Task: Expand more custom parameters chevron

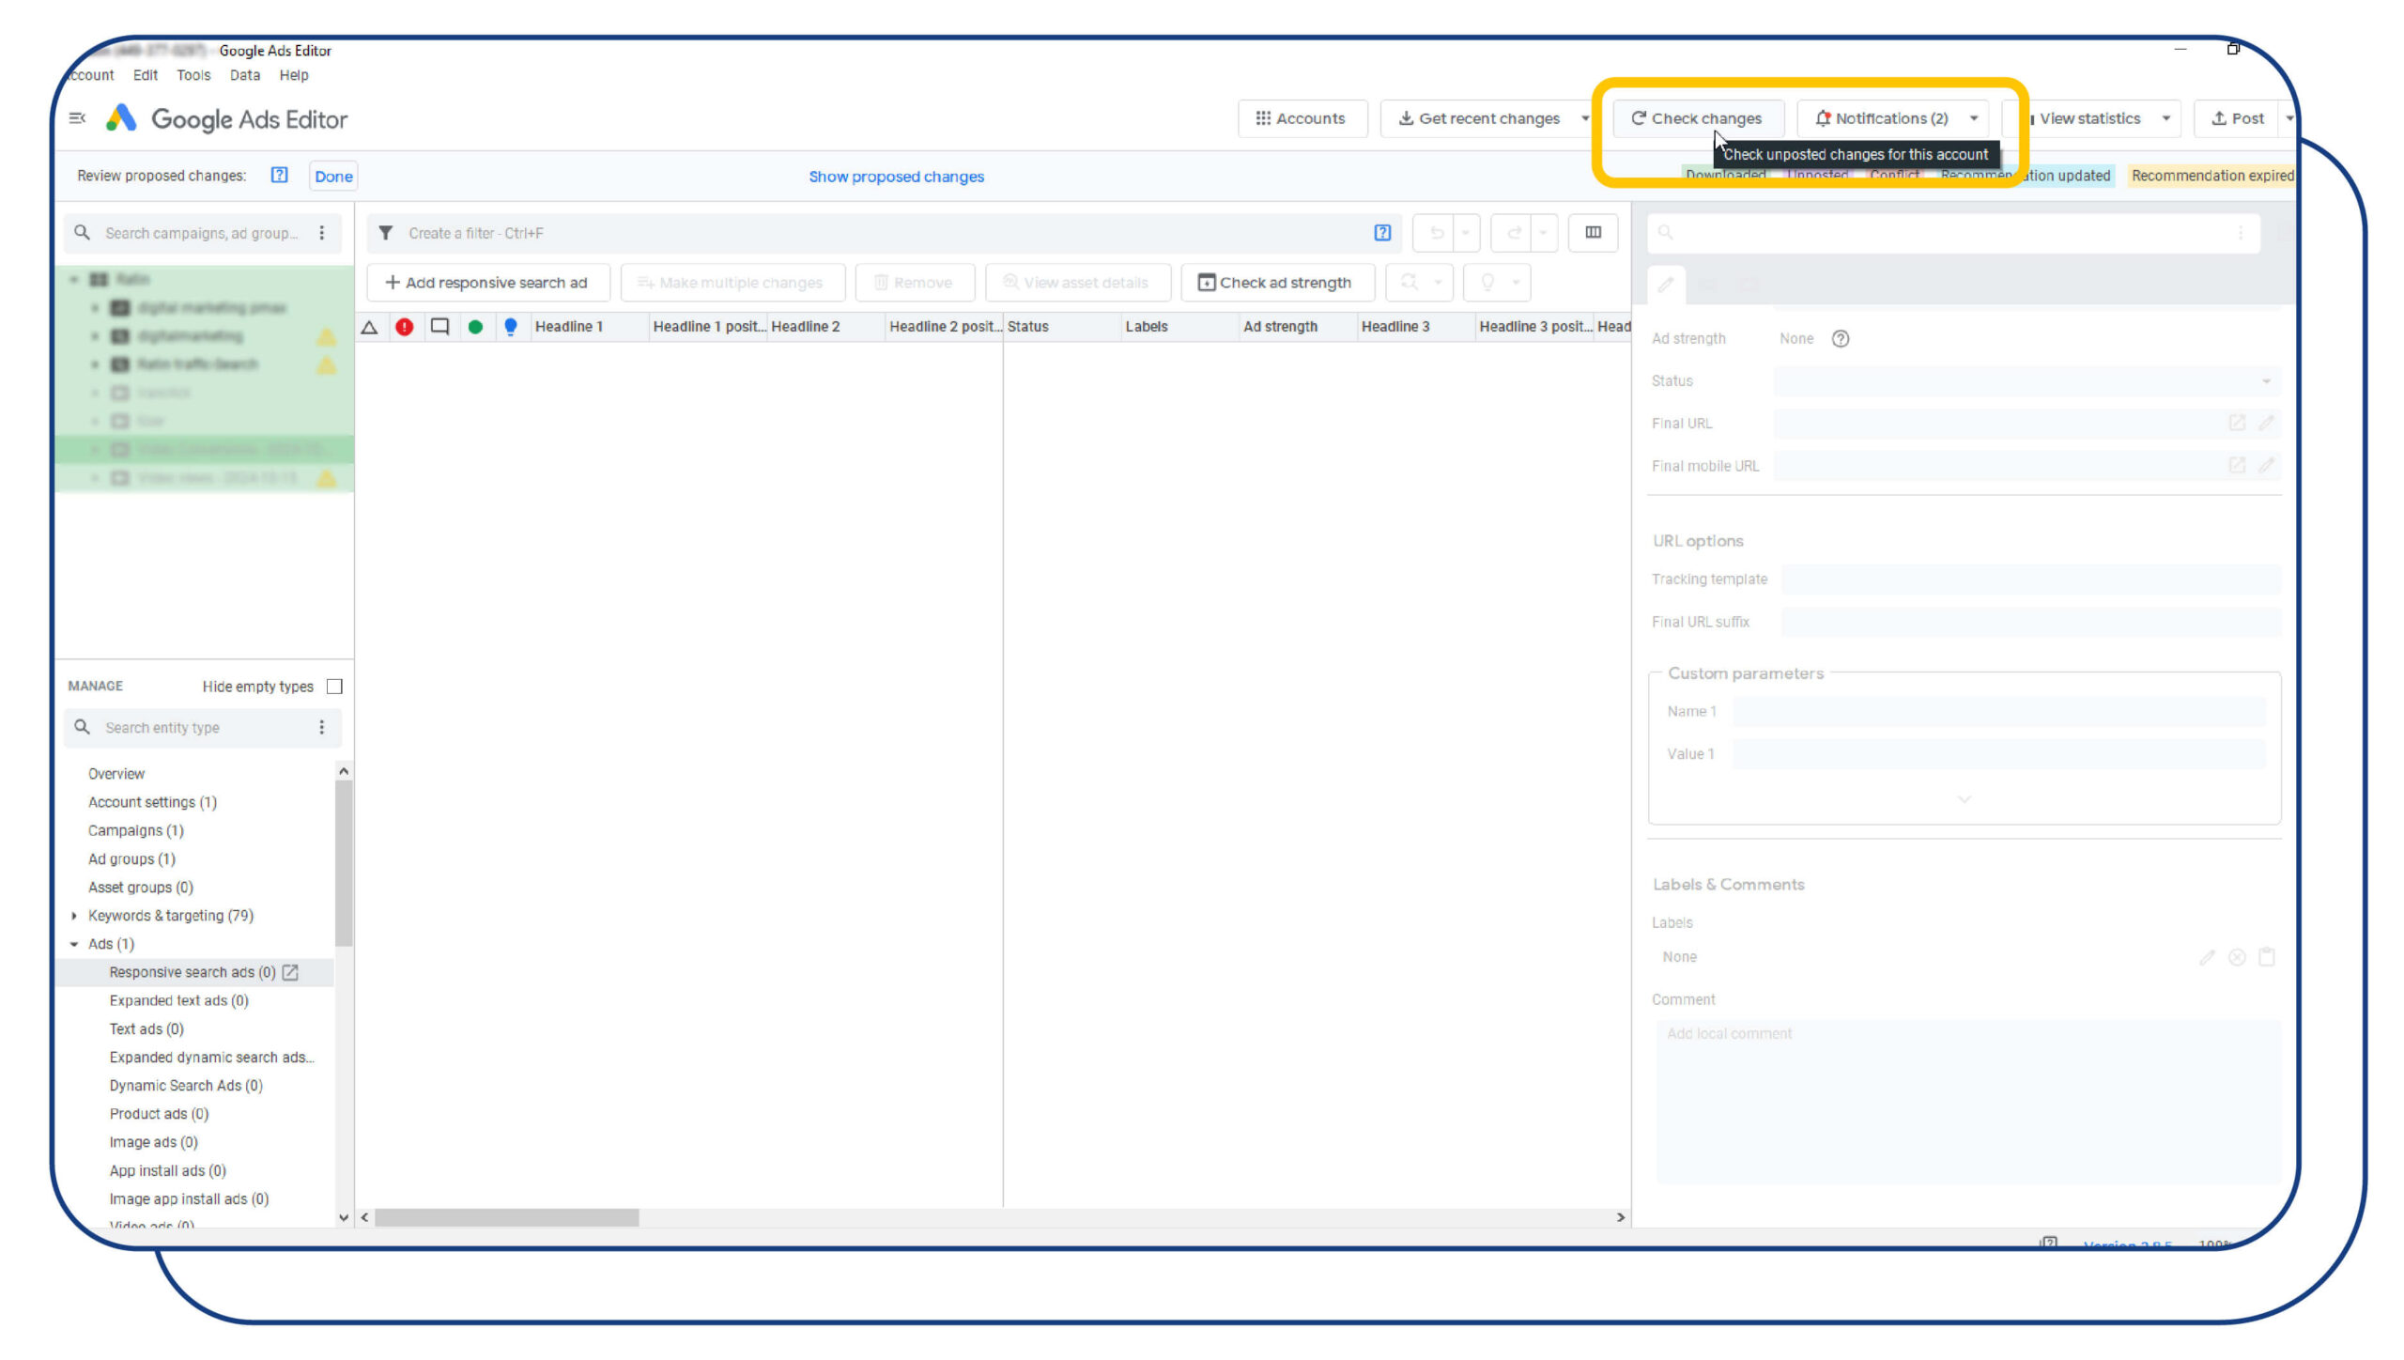Action: point(1964,799)
